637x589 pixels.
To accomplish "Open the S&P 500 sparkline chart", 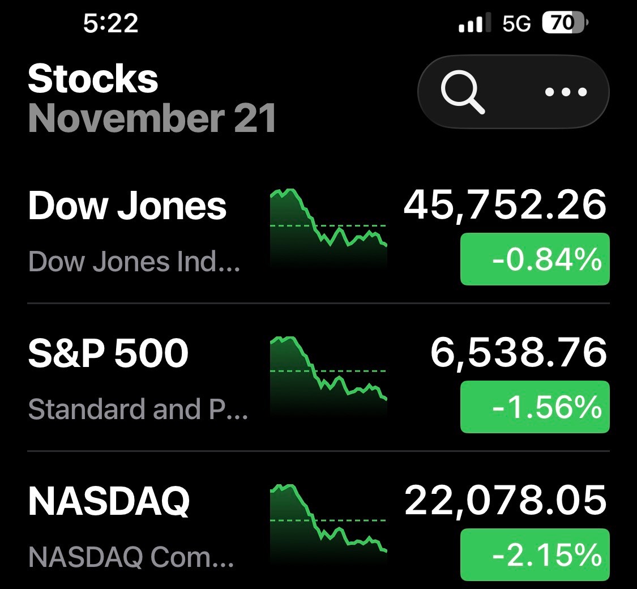I will point(328,374).
